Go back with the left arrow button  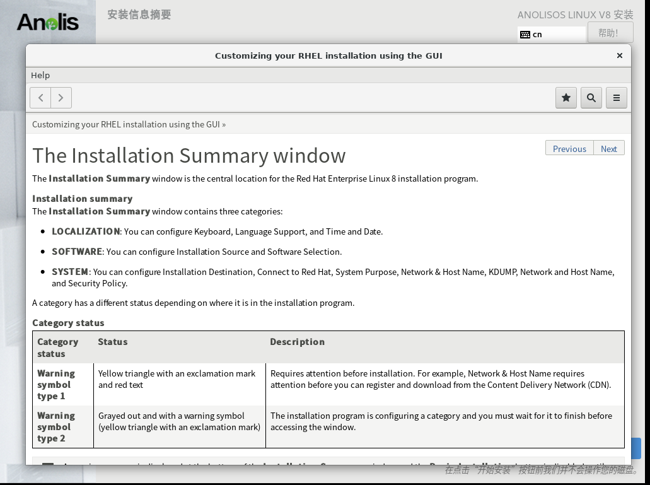coord(40,98)
